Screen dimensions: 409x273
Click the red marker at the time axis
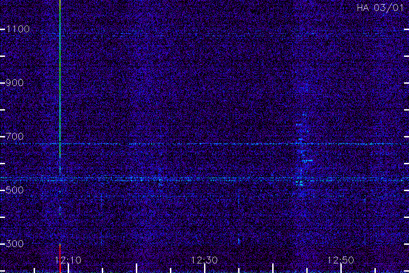[60, 258]
